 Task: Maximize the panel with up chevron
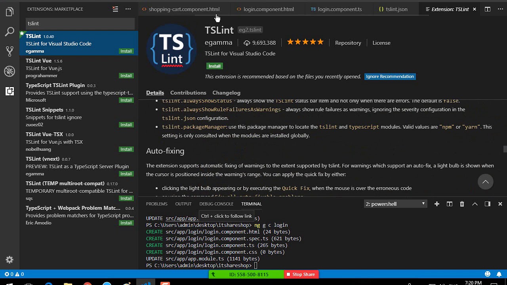pos(475,204)
